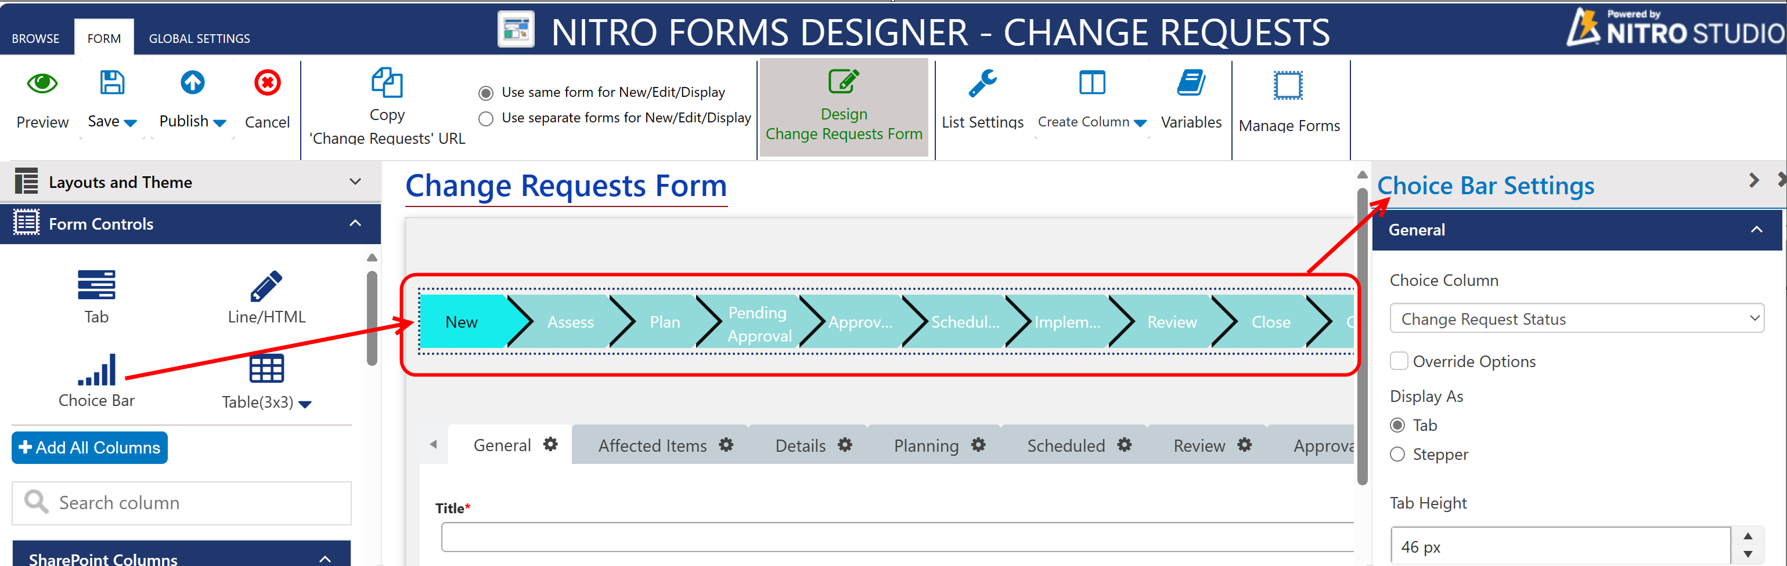
Task: Switch to BROWSE ribbon tab
Action: pos(35,39)
